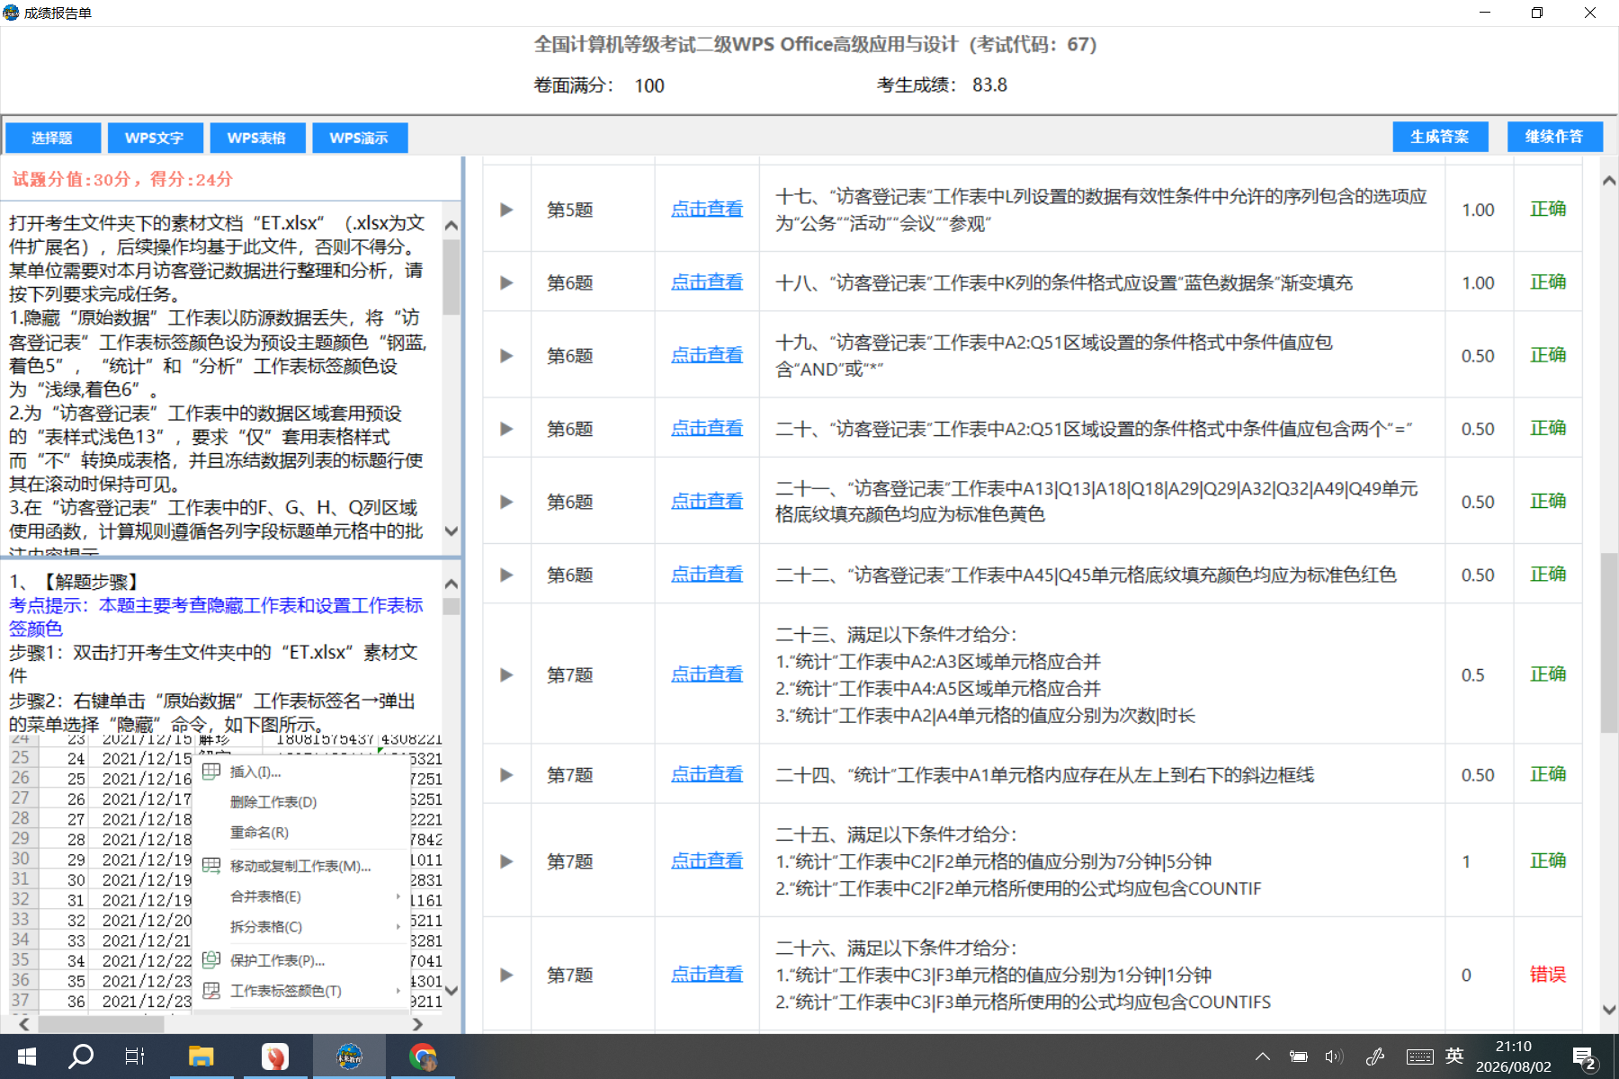Expand the row for item 二十六
1619x1079 pixels.
(x=506, y=975)
